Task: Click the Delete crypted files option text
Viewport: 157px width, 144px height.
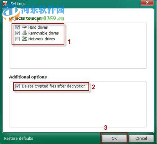Action: pyautogui.click(x=54, y=86)
